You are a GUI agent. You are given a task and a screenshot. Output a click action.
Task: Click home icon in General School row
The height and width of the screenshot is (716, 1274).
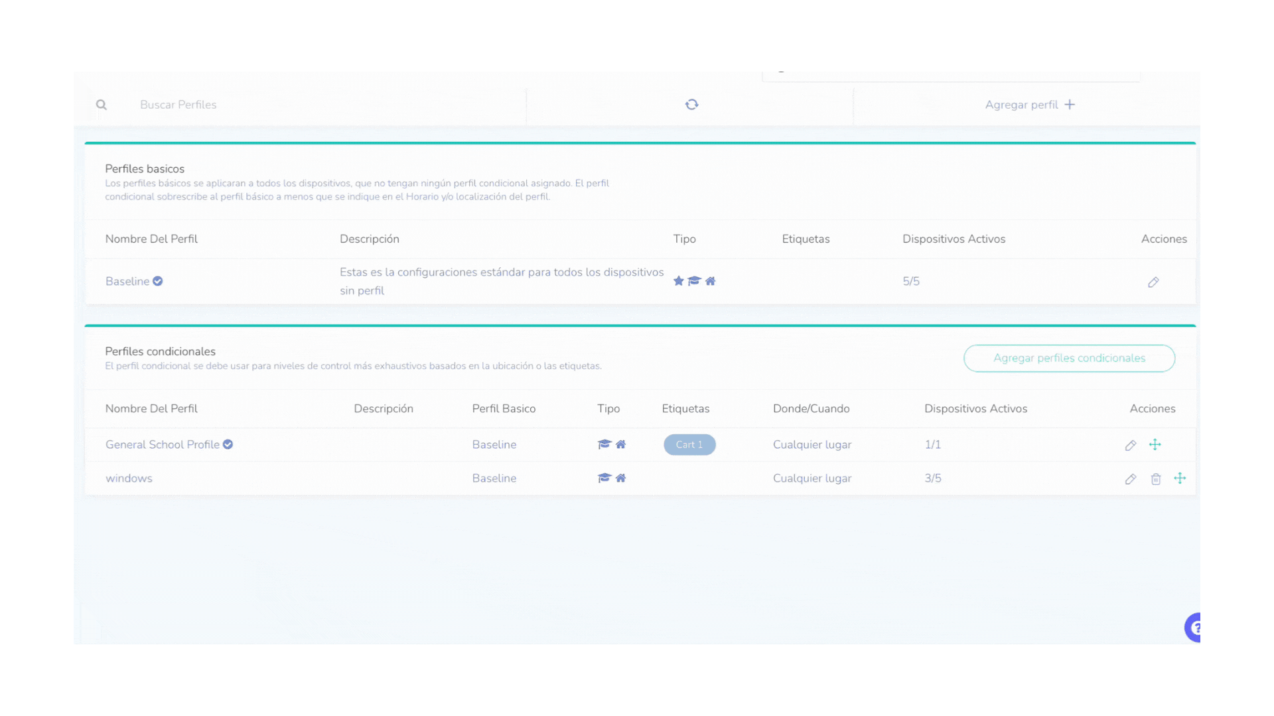click(621, 445)
